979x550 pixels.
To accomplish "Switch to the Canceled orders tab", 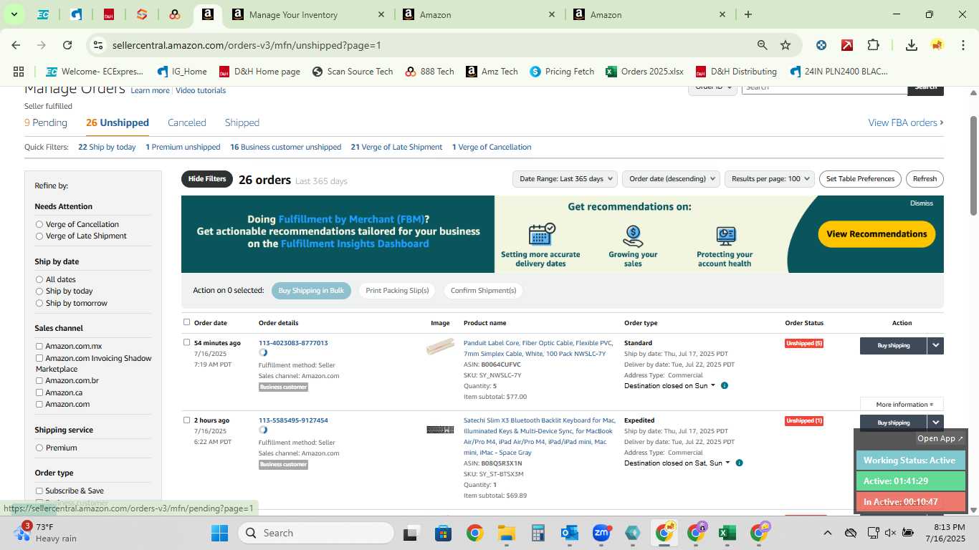I will (x=187, y=123).
